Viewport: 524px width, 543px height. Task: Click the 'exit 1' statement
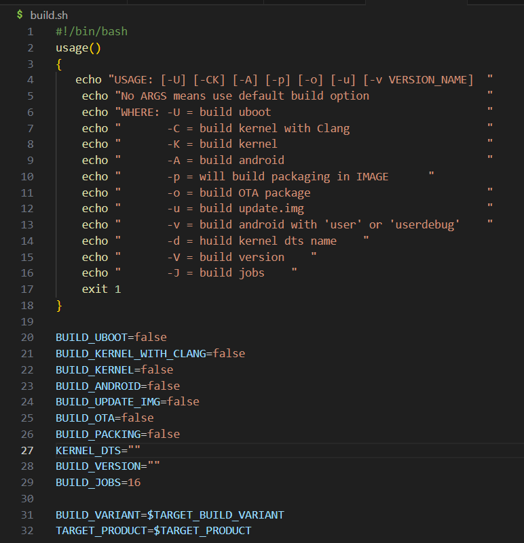pyautogui.click(x=101, y=289)
